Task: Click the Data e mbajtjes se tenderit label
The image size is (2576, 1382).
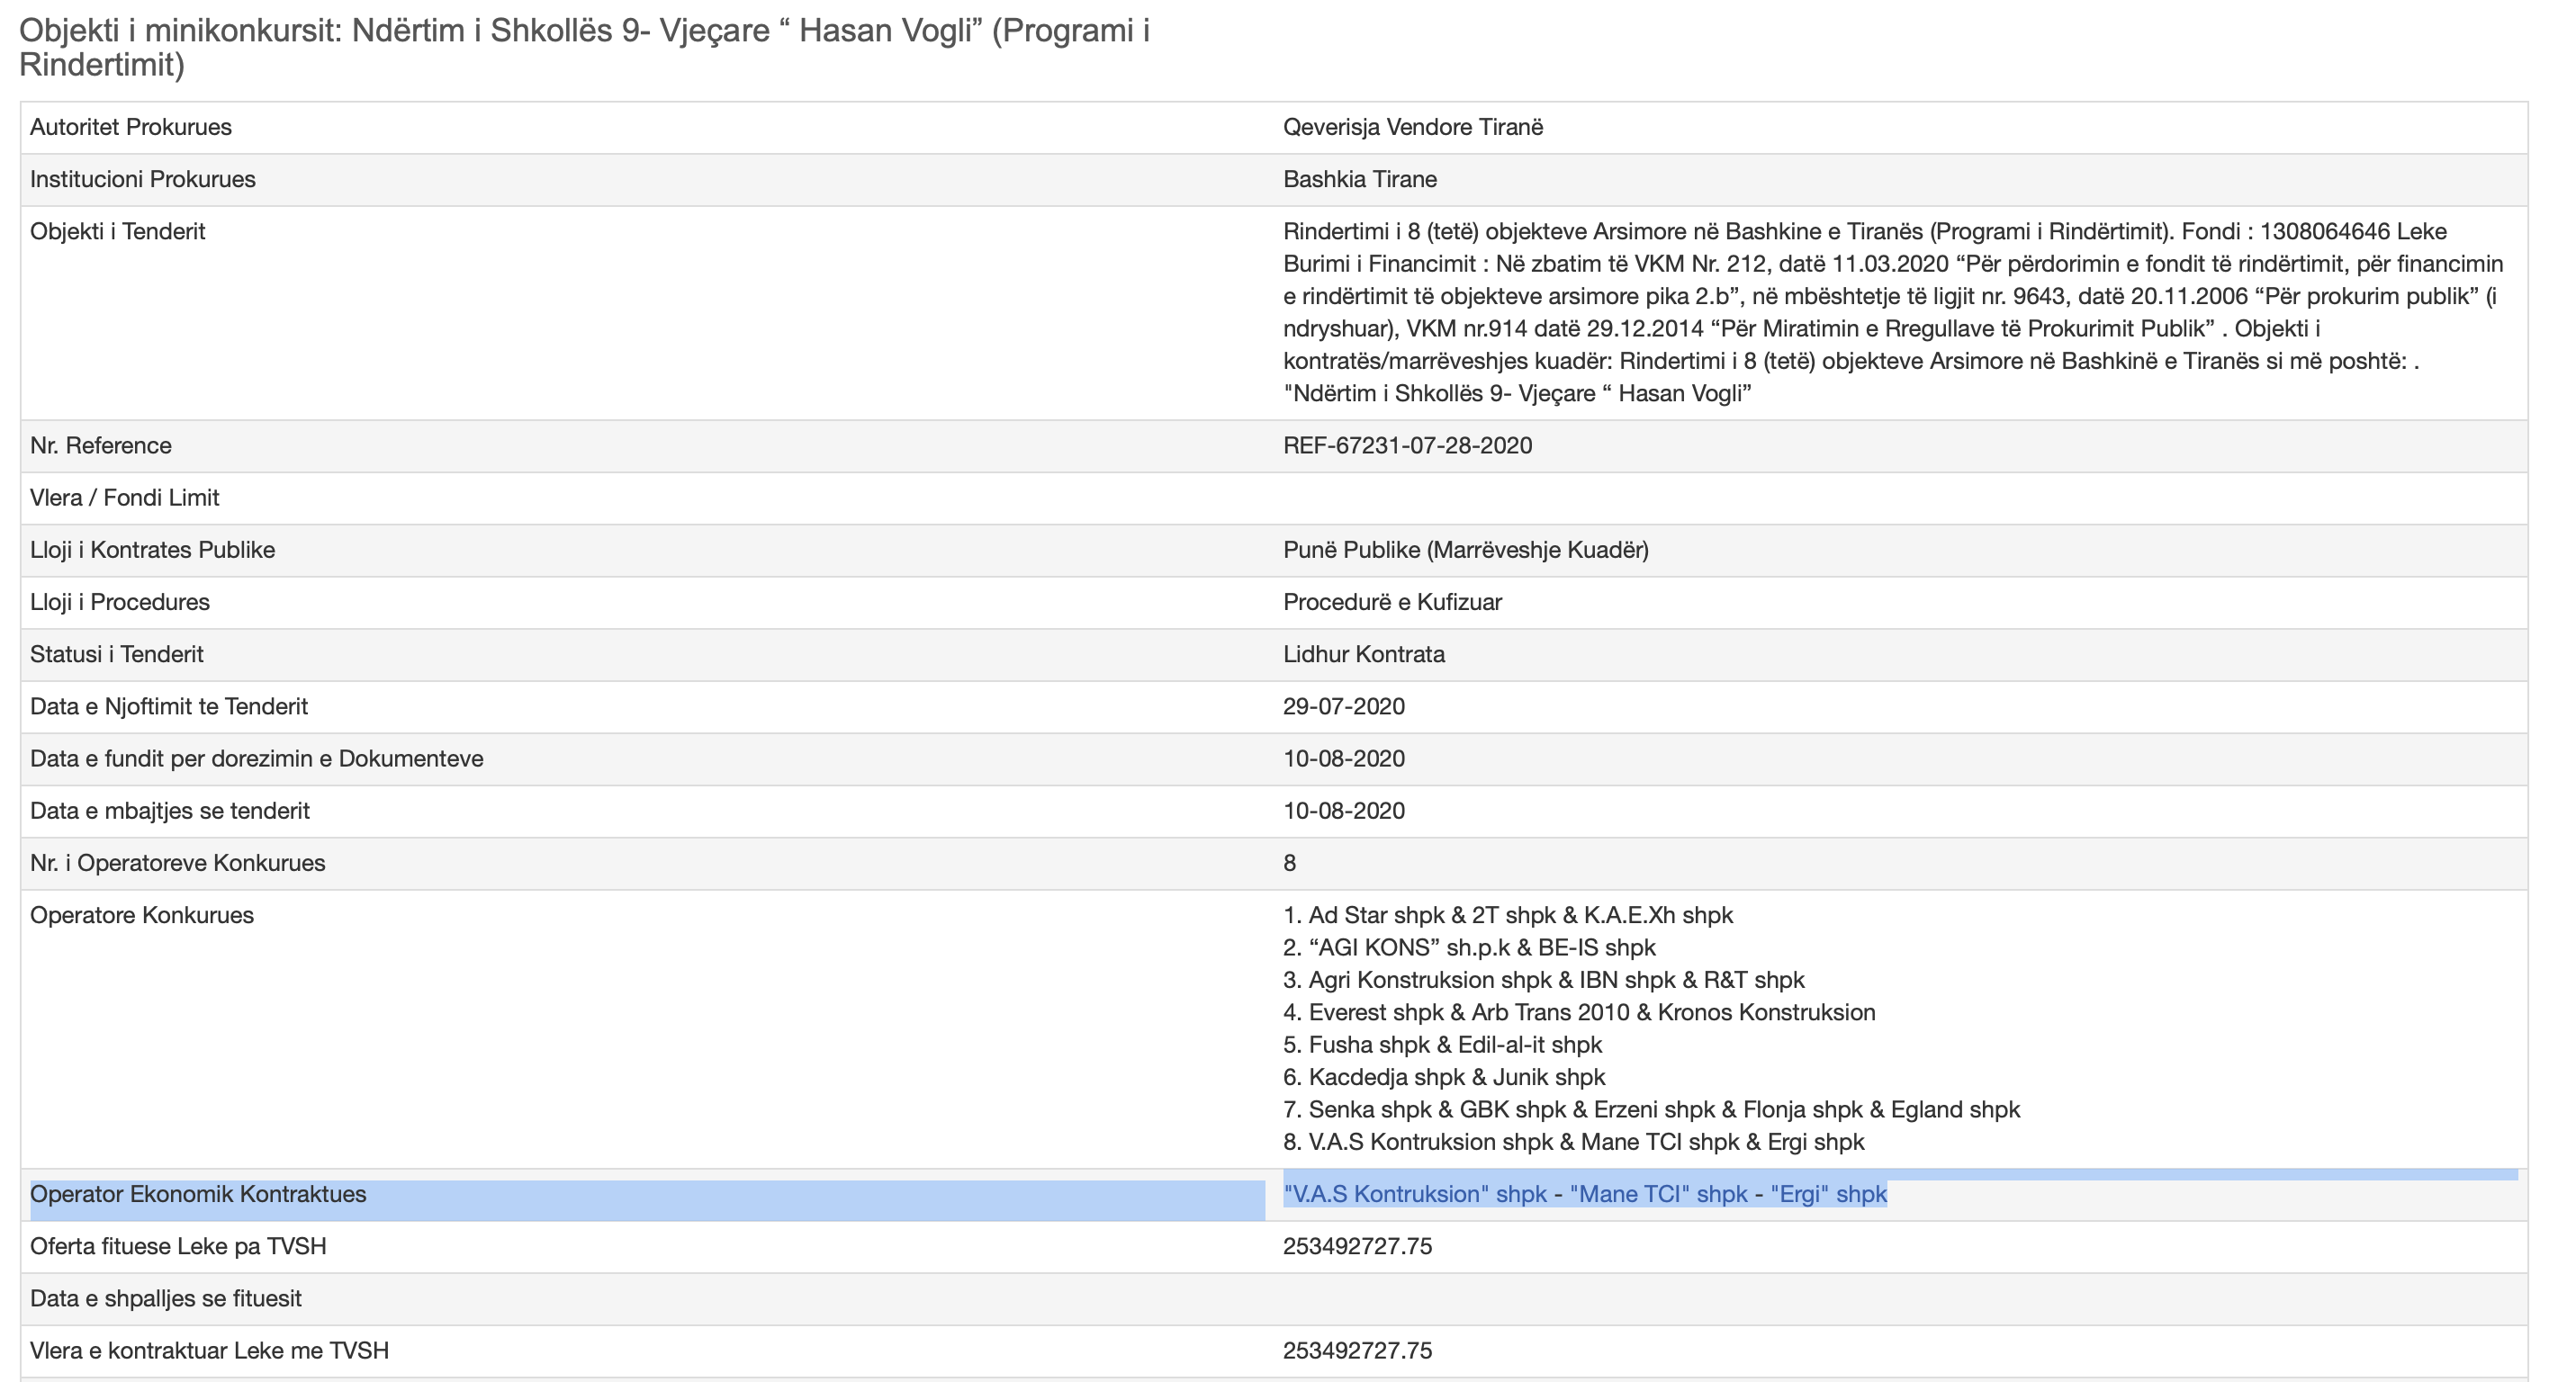Action: [x=170, y=811]
